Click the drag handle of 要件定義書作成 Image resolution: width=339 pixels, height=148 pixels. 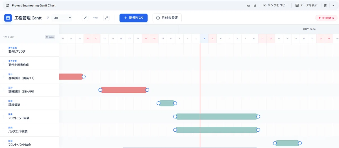tap(4, 63)
